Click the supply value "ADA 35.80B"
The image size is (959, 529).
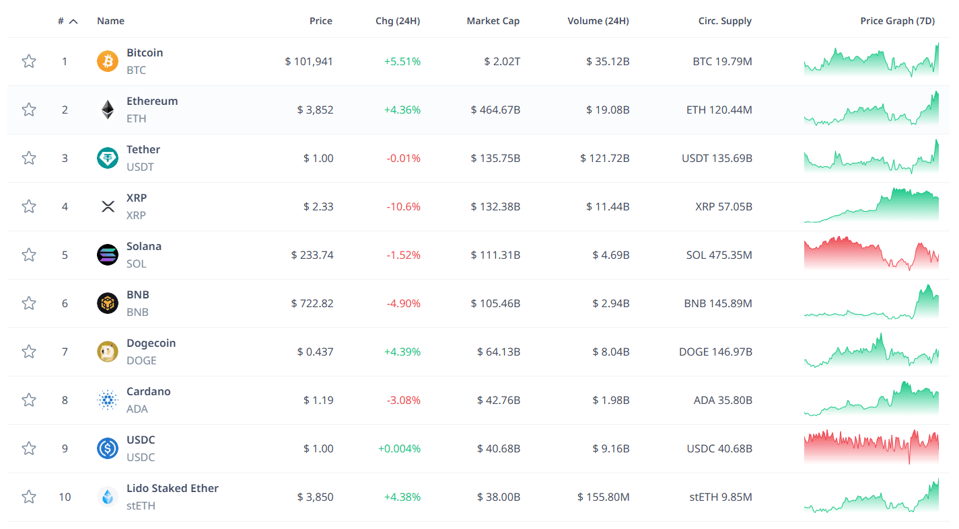pos(723,400)
